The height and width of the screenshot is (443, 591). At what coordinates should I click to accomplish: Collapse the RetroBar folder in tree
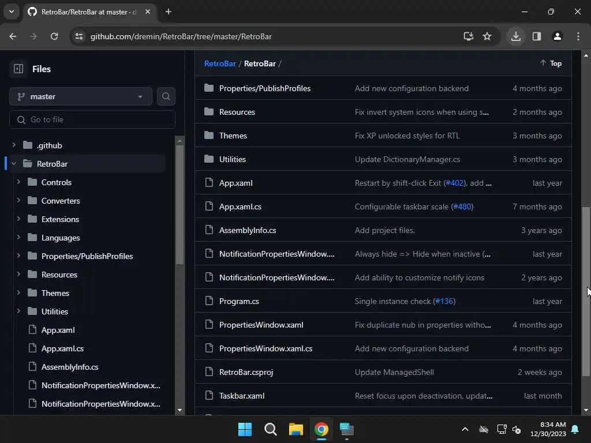(x=14, y=163)
